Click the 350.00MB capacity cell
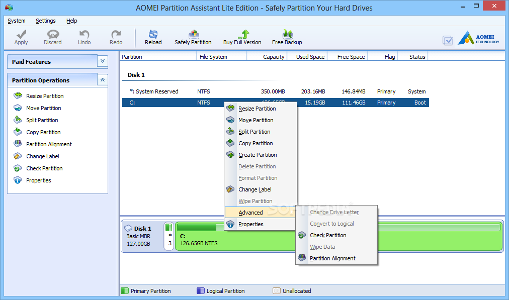The height and width of the screenshot is (300, 509). (273, 91)
